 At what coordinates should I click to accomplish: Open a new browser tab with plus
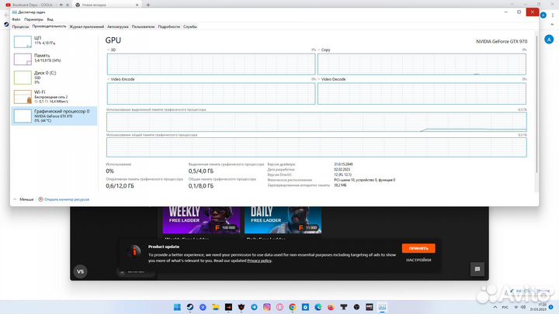click(x=148, y=5)
